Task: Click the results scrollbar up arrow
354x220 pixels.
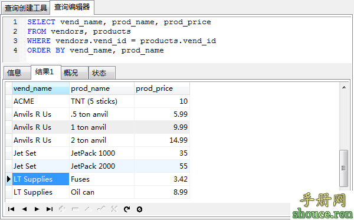Action: click(344, 87)
